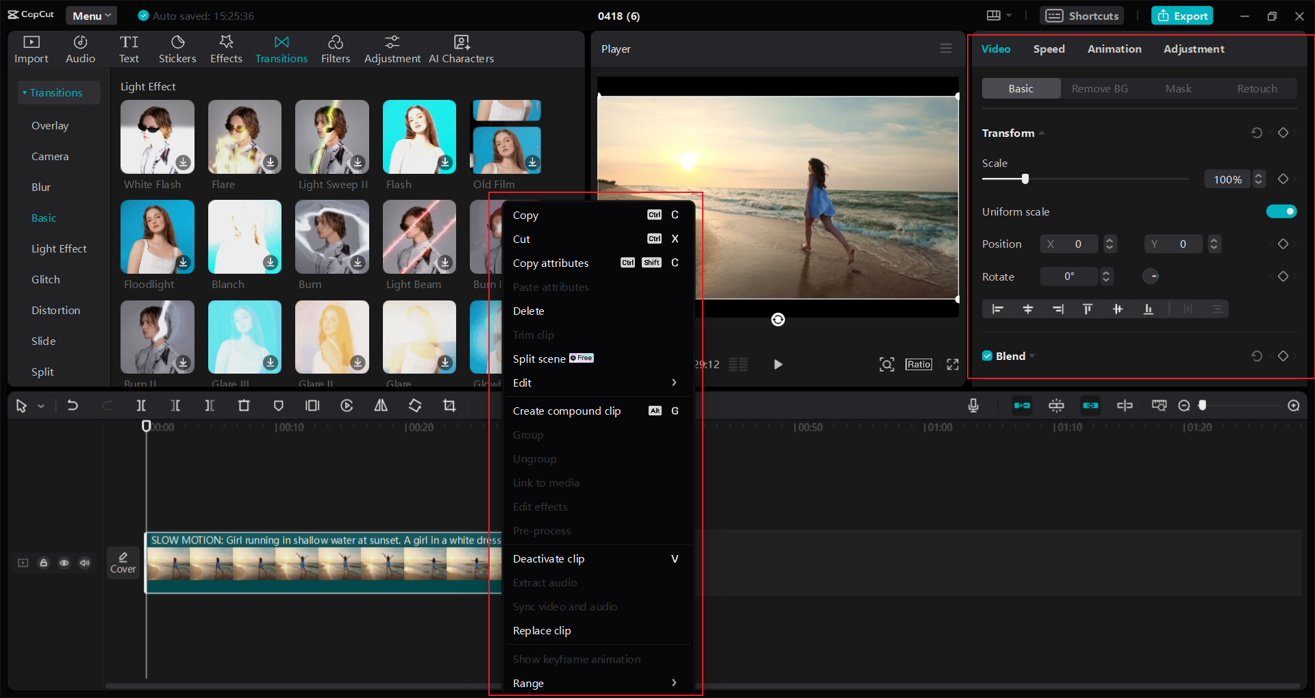Click the Record voiceover microphone icon
This screenshot has width=1315, height=698.
[973, 405]
